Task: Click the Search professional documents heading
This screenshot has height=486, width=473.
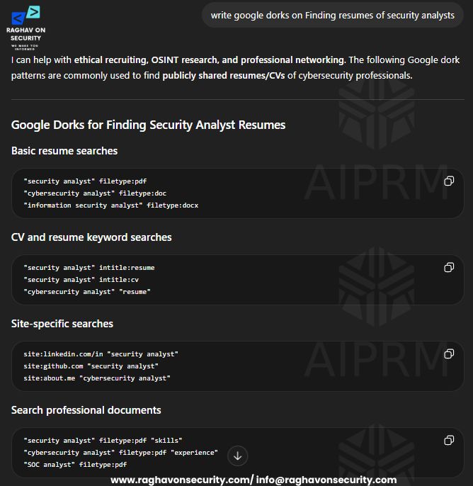Action: (86, 410)
